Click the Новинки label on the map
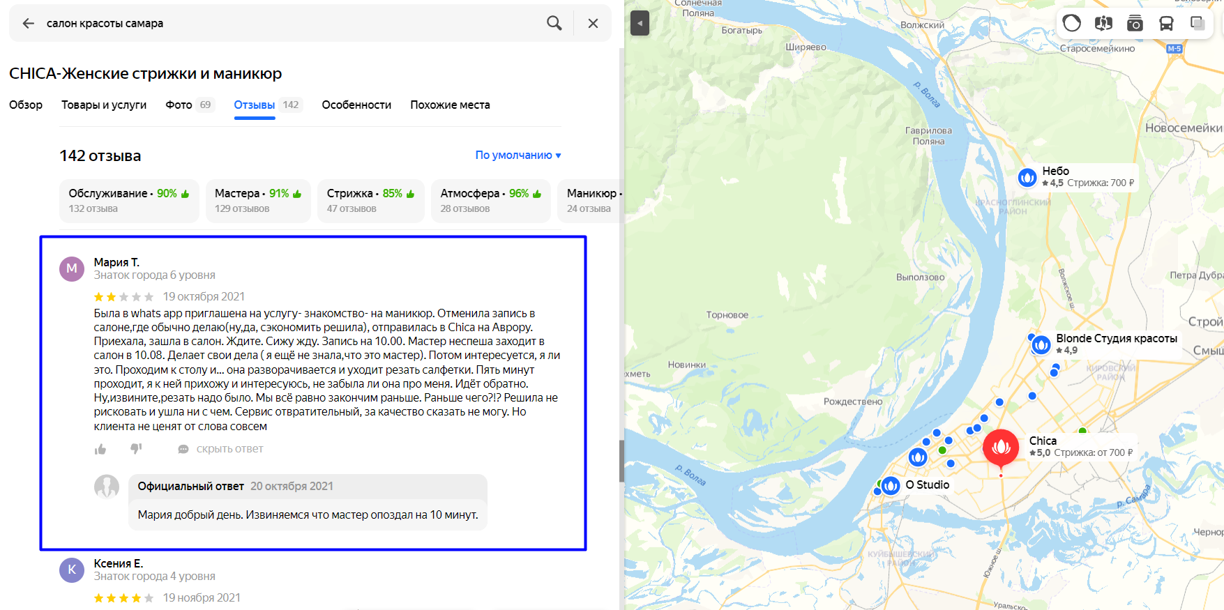The height and width of the screenshot is (610, 1224). click(687, 365)
